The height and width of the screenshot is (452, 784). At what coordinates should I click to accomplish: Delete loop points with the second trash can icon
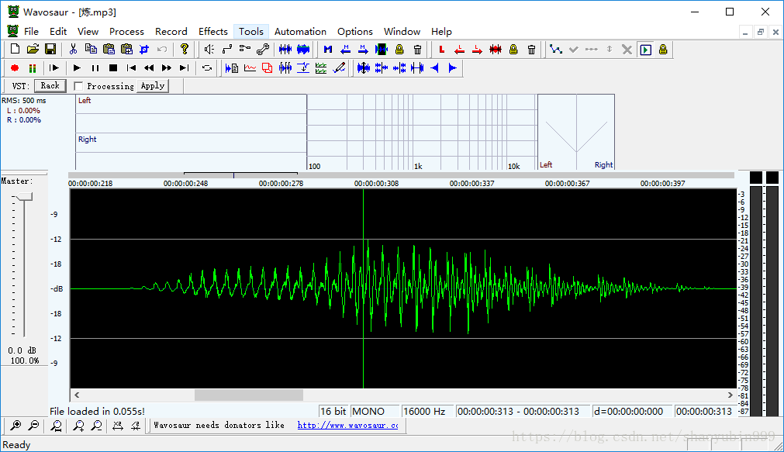531,50
